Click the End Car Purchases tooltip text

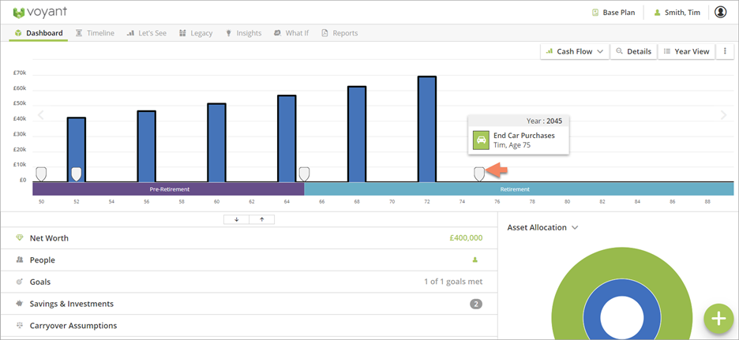(524, 136)
